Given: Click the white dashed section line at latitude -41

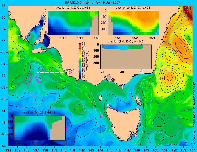Looking at the screenshot, I should tap(94, 111).
